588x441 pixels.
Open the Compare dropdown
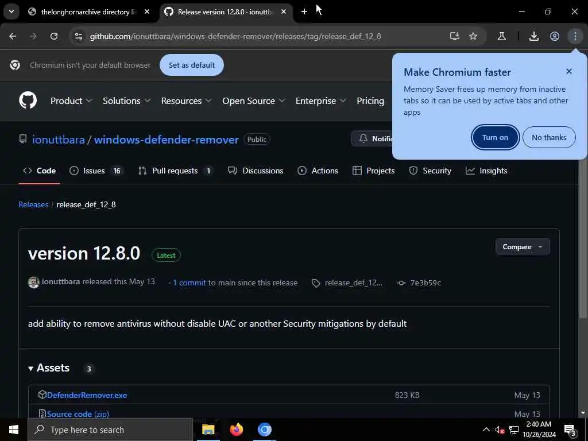523,247
